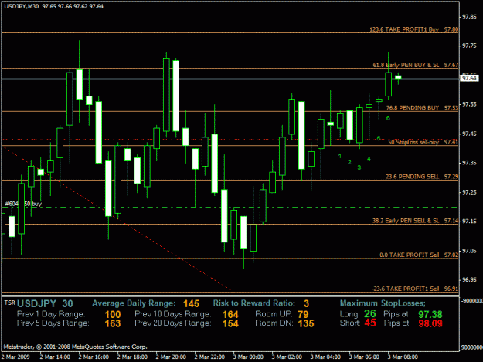This screenshot has height=362, width=483.
Task: Click the Long stoploss value 26
Action: 370,313
